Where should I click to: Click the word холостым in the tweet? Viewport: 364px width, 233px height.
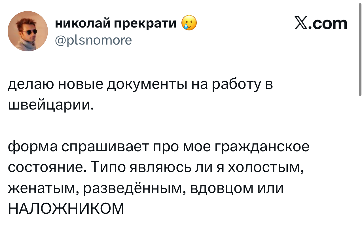click(266, 167)
